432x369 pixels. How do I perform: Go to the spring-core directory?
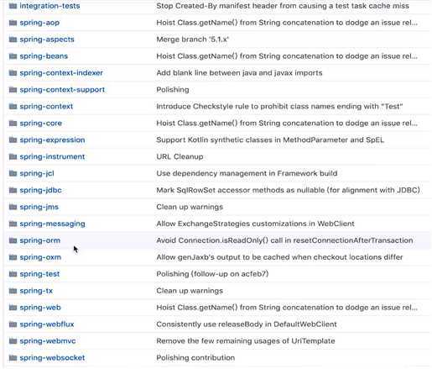click(41, 123)
